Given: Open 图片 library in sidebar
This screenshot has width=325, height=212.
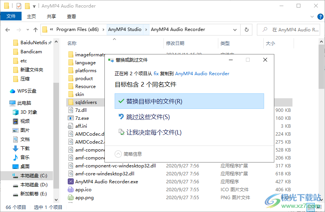Looking at the screenshot, I should pyautogui.click(x=21, y=130).
